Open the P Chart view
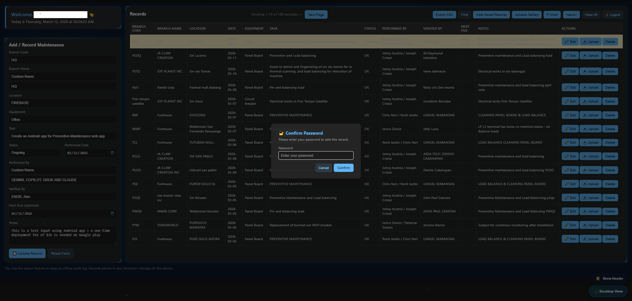 click(x=552, y=15)
